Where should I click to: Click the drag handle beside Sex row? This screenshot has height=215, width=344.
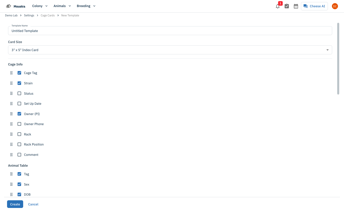pyautogui.click(x=11, y=185)
